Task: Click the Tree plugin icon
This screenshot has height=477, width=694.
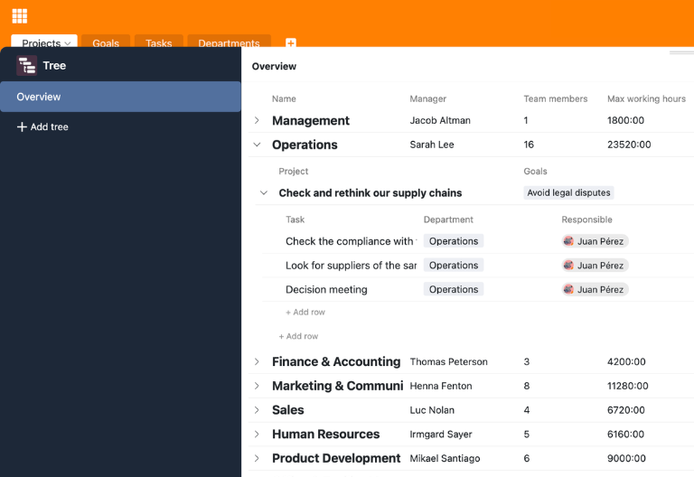Action: click(x=26, y=65)
